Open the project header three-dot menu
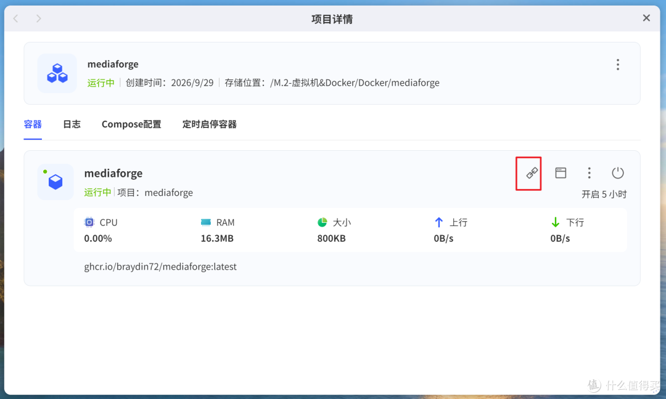The image size is (666, 399). (617, 65)
